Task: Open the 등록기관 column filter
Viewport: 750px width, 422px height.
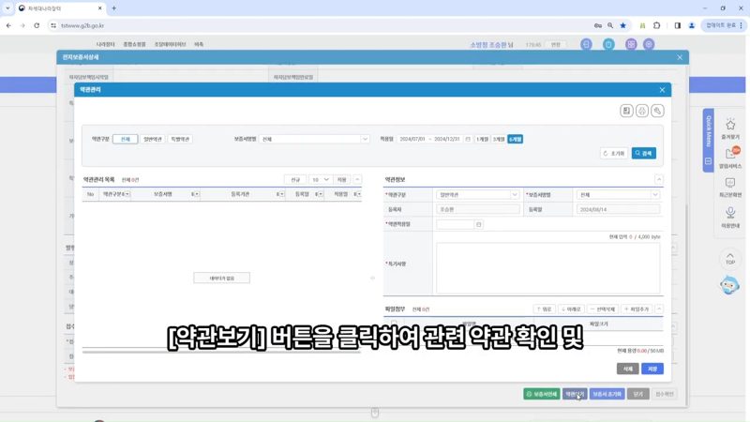Action: pos(281,194)
